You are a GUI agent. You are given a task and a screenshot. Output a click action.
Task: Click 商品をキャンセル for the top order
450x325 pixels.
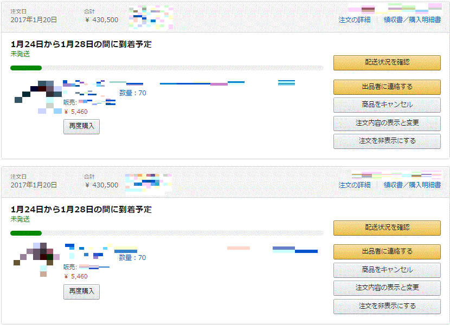click(x=387, y=105)
